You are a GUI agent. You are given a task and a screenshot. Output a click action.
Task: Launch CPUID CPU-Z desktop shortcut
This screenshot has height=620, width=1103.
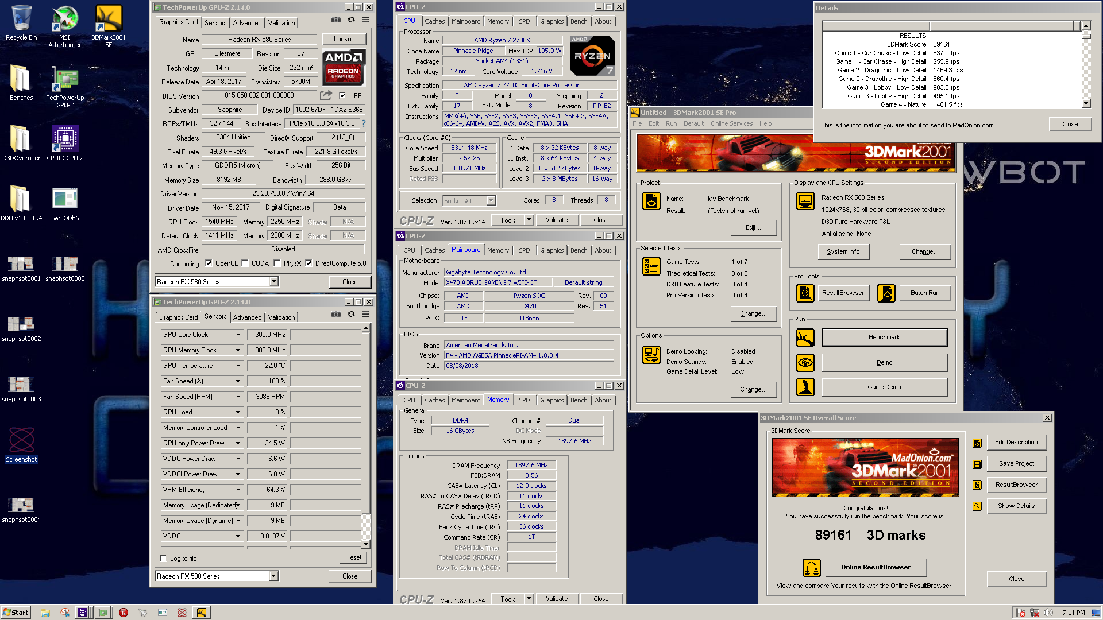tap(65, 143)
